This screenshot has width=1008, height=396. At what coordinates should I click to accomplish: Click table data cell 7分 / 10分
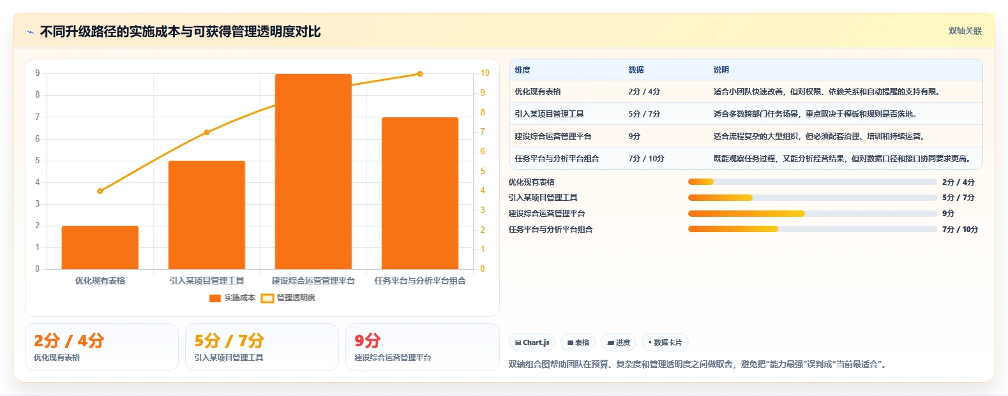point(647,159)
